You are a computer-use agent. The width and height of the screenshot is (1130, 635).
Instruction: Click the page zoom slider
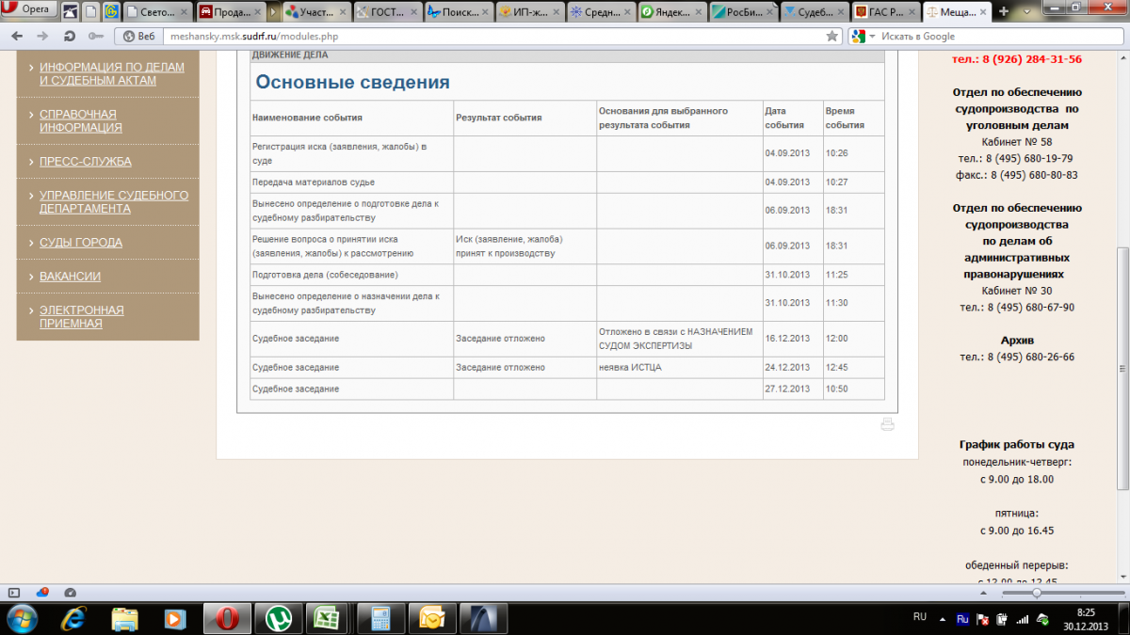1036,593
